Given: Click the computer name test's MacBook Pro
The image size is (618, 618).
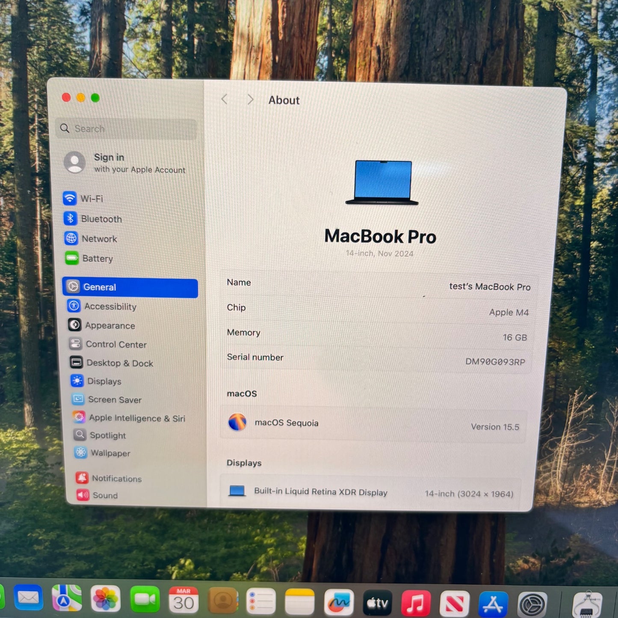Looking at the screenshot, I should [x=489, y=287].
